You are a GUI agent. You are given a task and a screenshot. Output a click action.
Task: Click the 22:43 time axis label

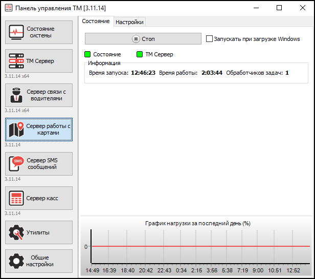click(164, 270)
